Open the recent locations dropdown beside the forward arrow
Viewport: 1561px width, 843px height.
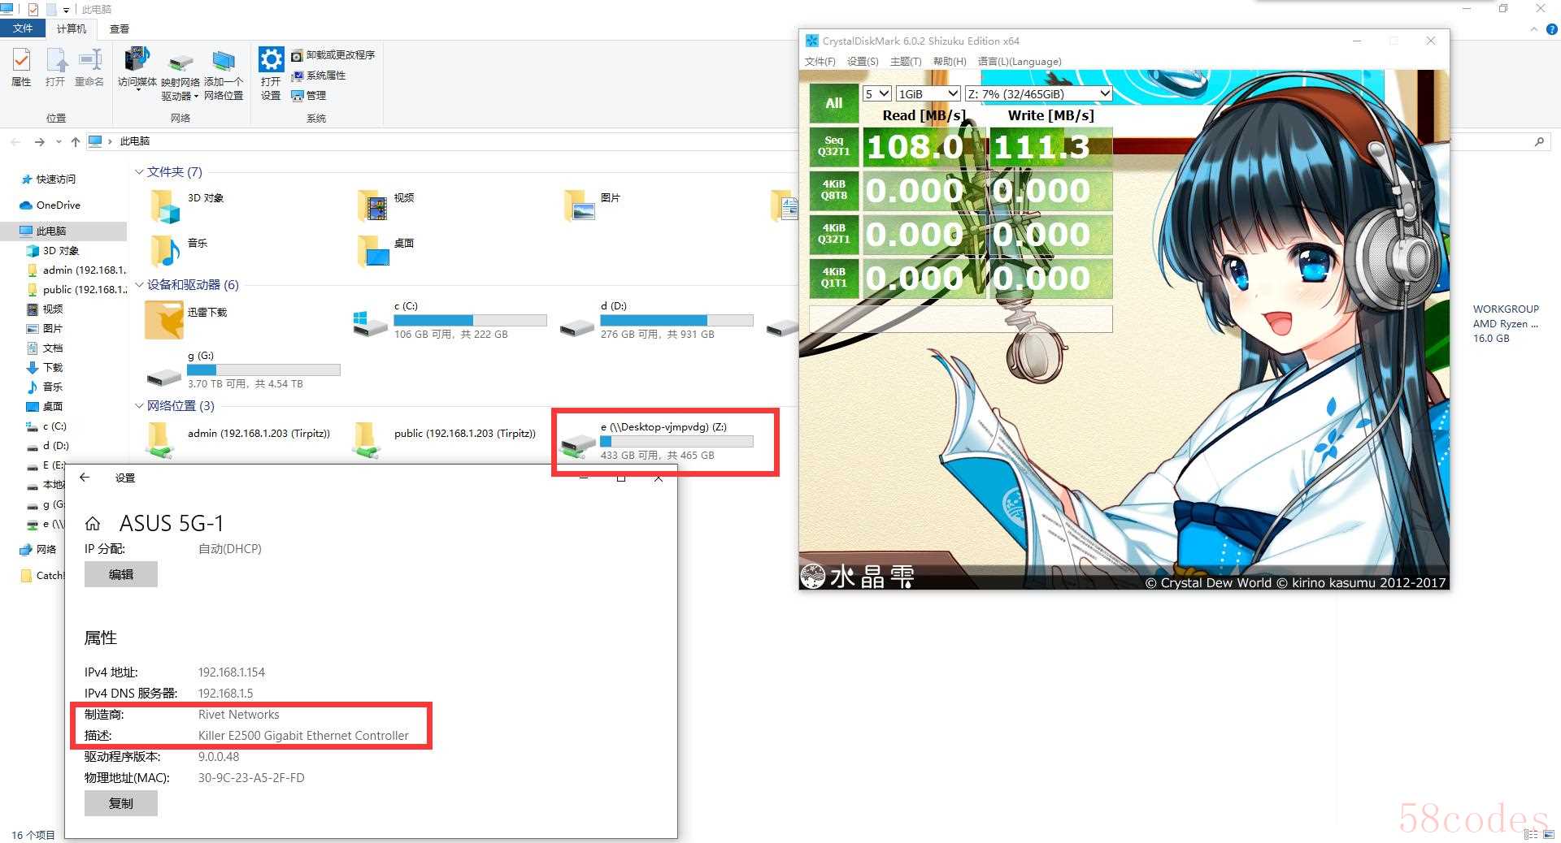click(x=59, y=142)
